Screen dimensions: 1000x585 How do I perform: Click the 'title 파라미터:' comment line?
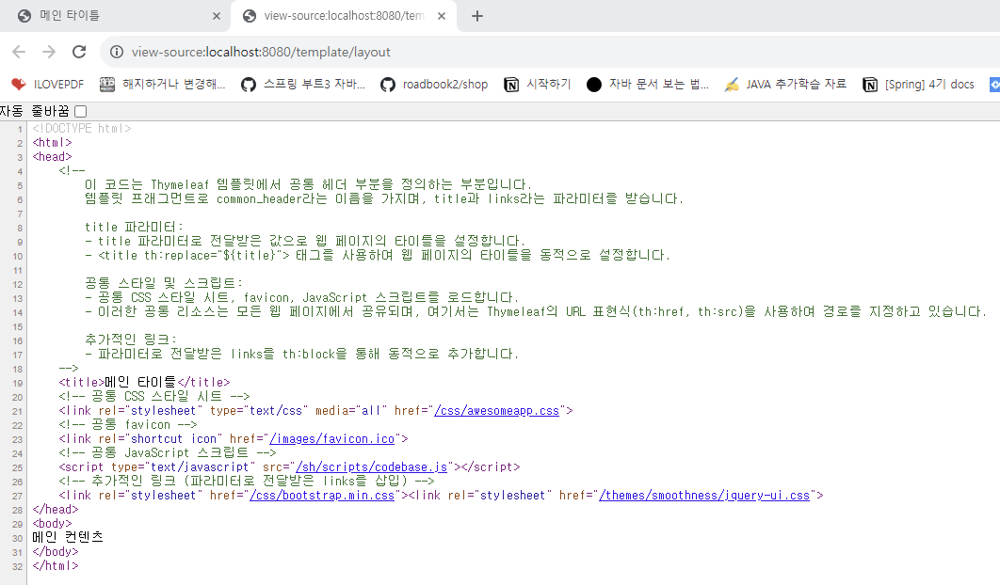[134, 227]
